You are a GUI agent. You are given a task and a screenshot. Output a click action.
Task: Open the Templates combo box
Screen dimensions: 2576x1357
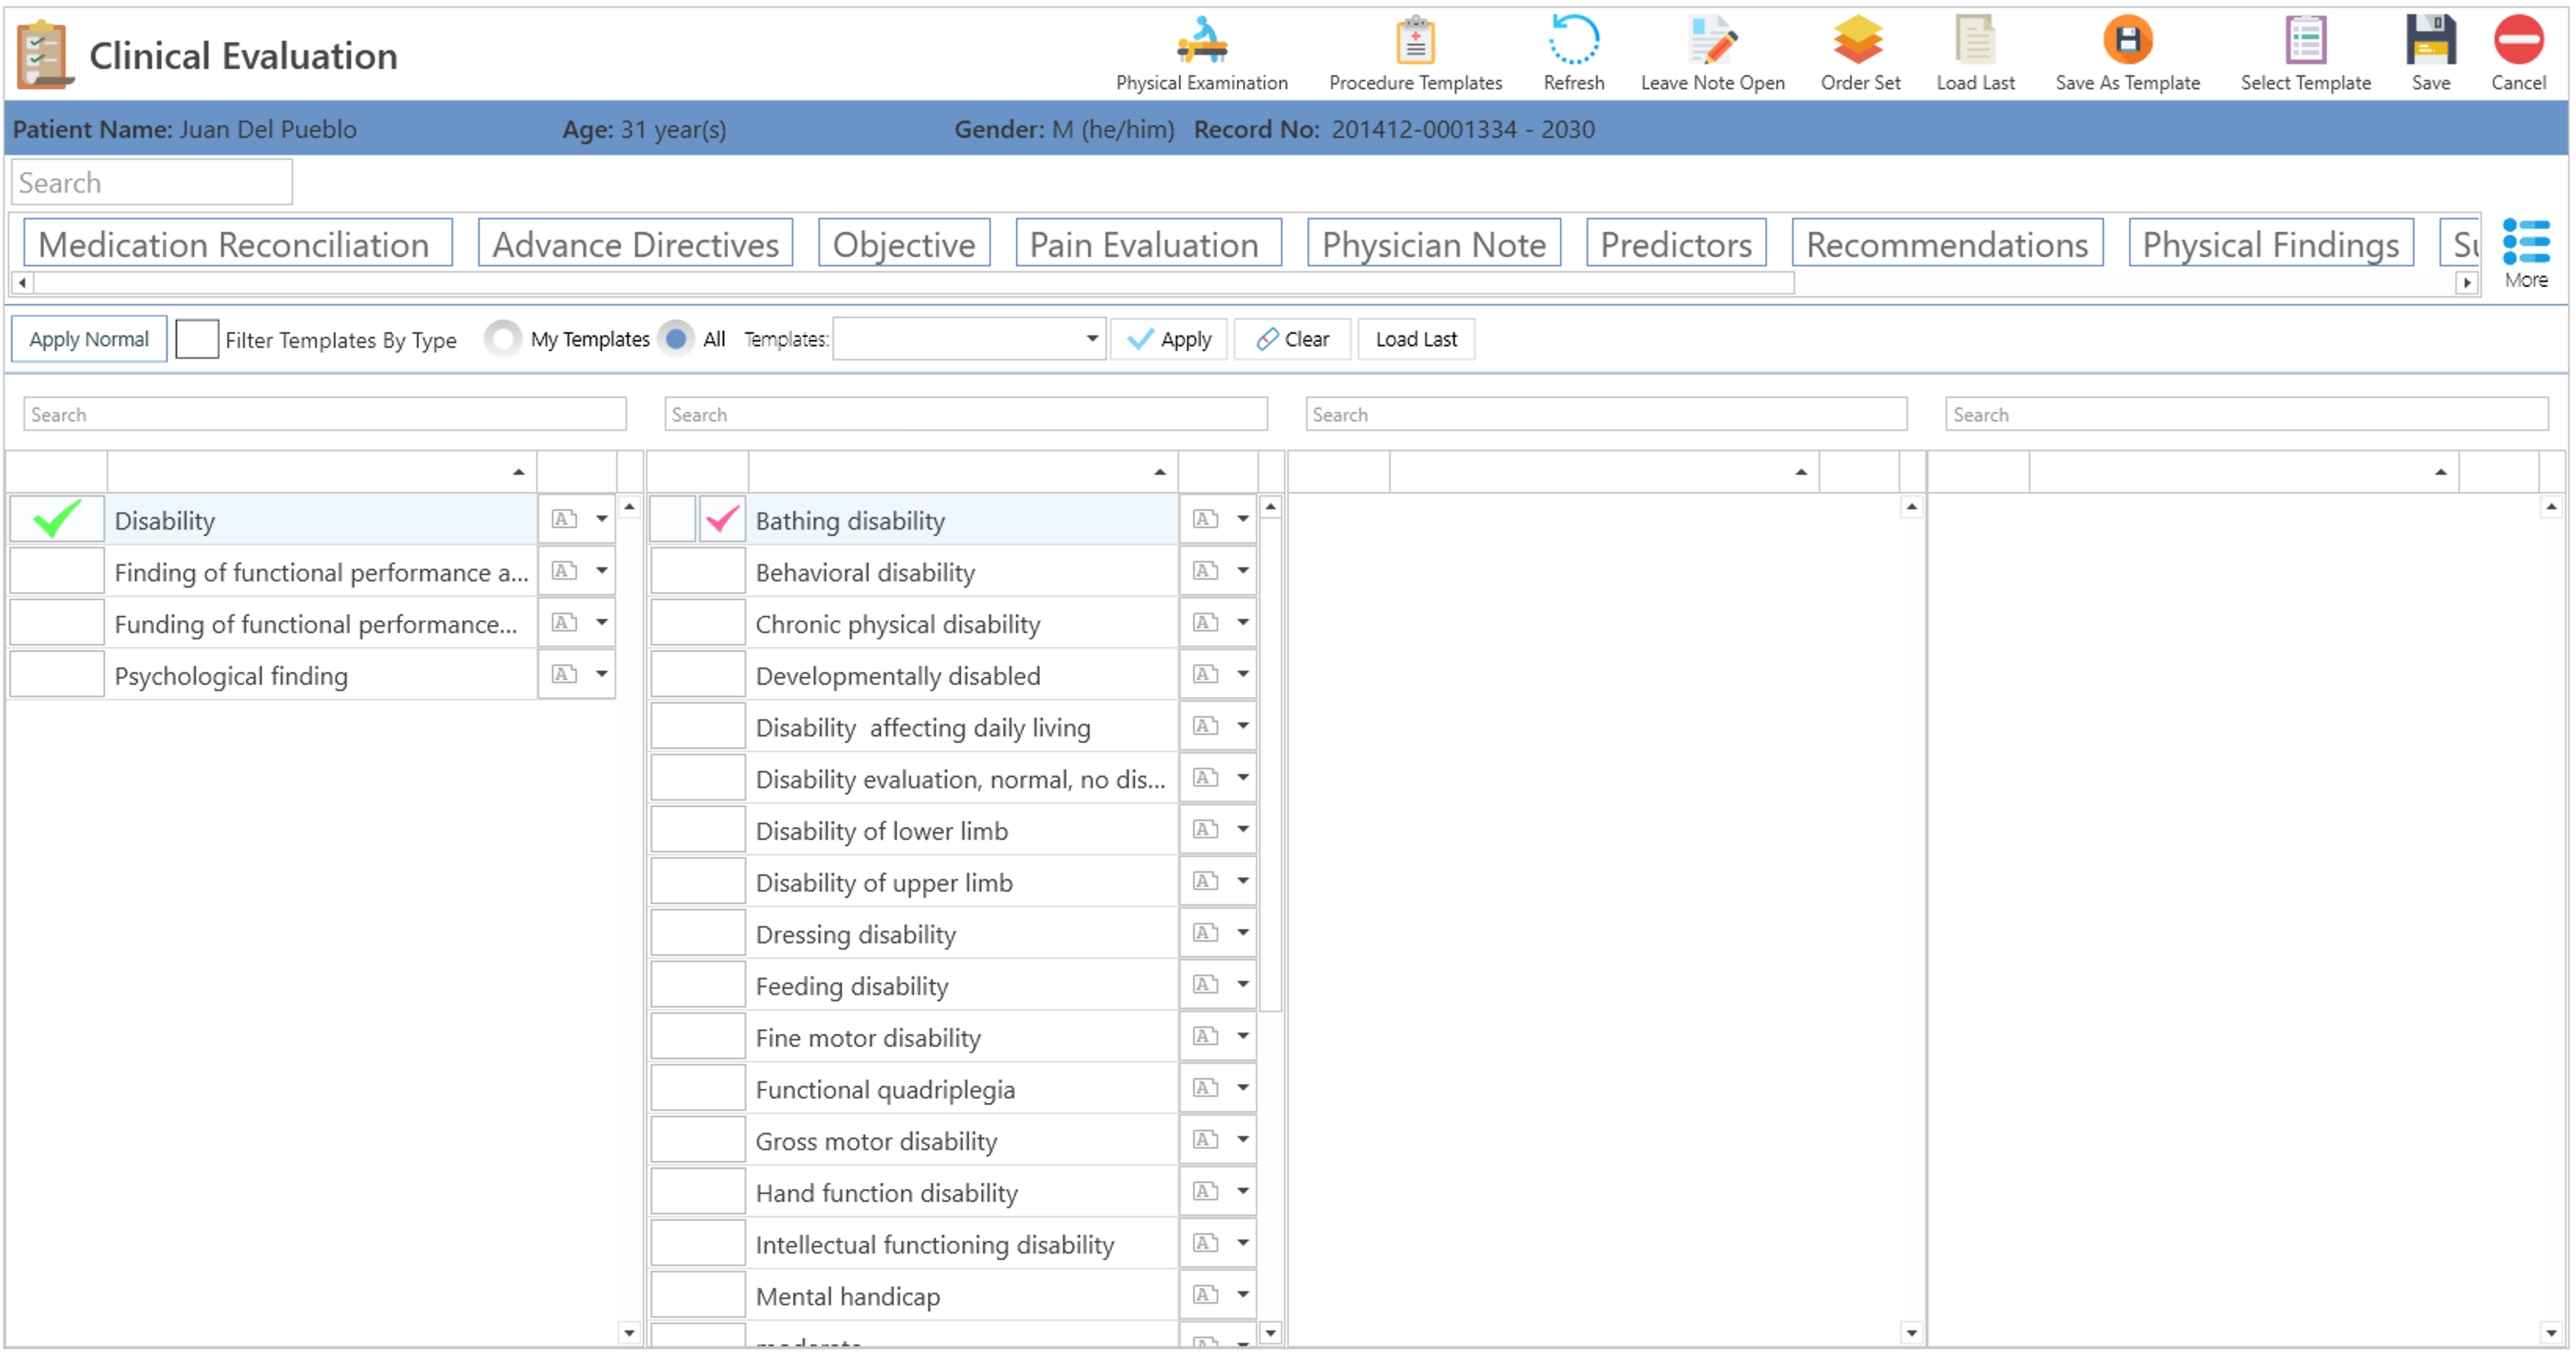point(968,340)
